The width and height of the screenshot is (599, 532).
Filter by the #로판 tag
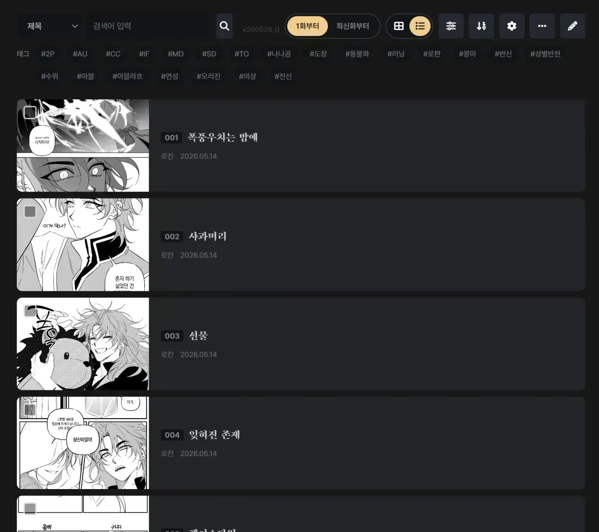pyautogui.click(x=432, y=54)
